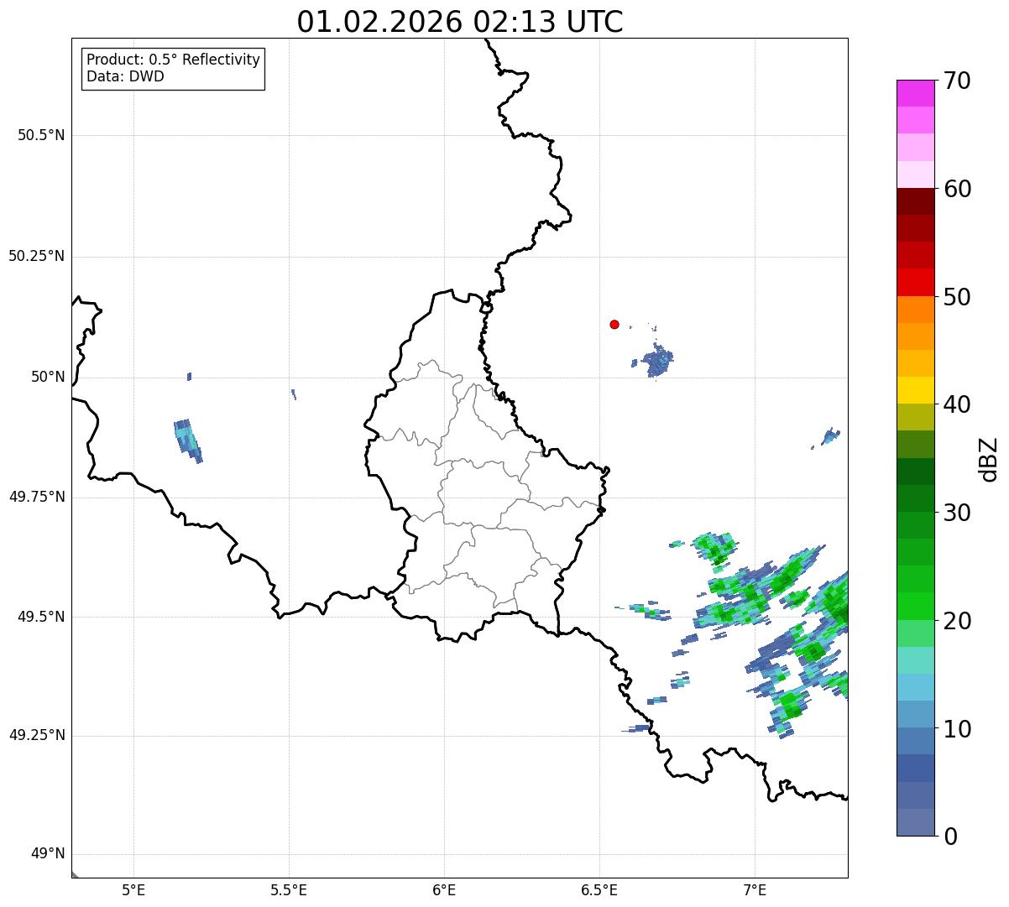This screenshot has height=907, width=1009.
Task: Click the title "01.02.2026 02:13 UTC"
Action: click(460, 21)
